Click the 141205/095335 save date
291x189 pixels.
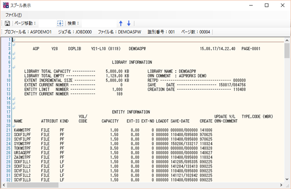[x=184, y=162]
